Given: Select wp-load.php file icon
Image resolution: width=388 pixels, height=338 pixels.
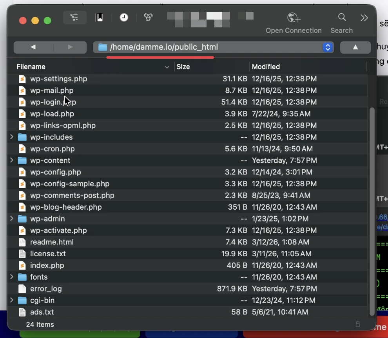Looking at the screenshot, I should tap(22, 114).
